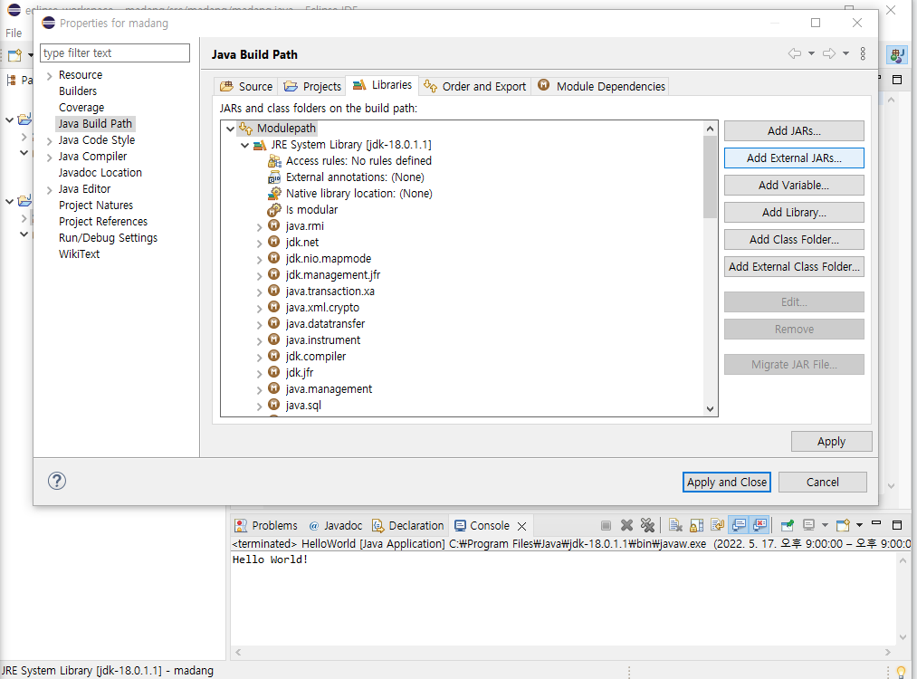Select Project Natures in sidebar
Viewport: 917px width, 679px height.
96,206
